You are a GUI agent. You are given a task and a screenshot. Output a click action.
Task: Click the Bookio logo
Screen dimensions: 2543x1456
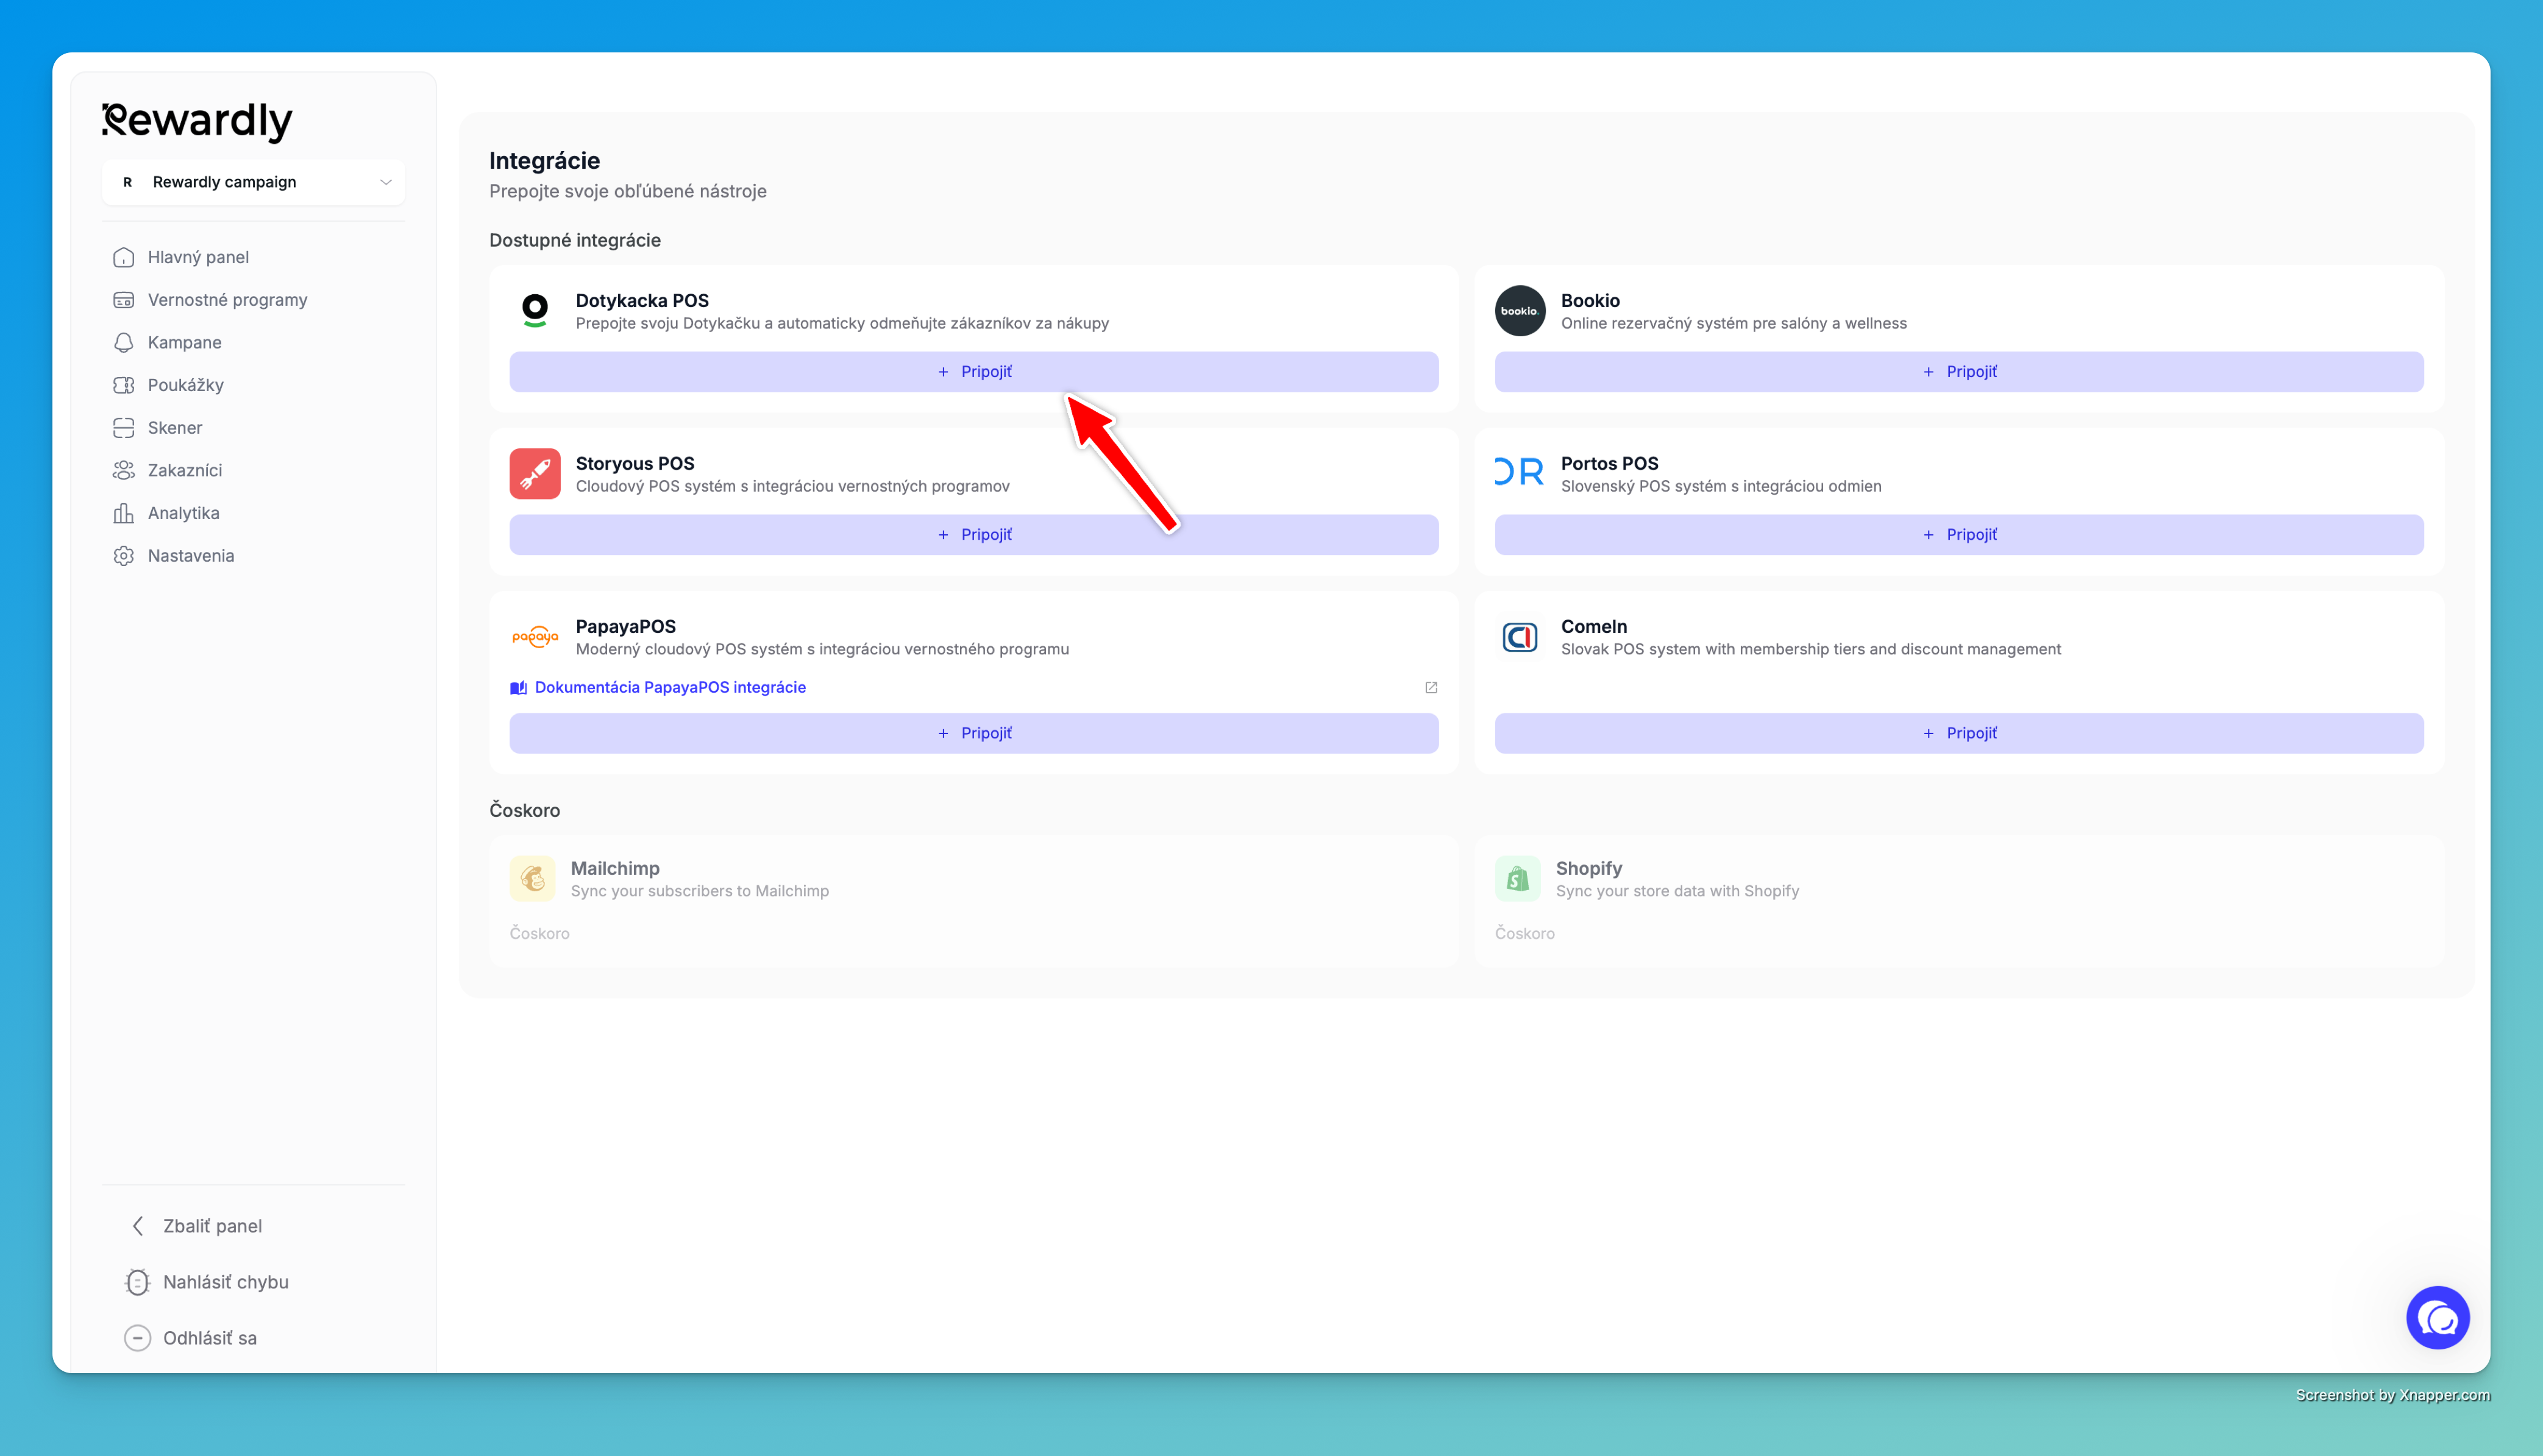click(1520, 311)
